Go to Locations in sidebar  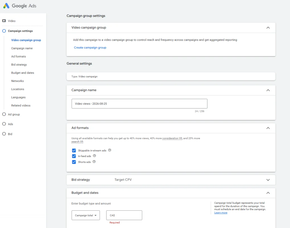click(x=18, y=89)
